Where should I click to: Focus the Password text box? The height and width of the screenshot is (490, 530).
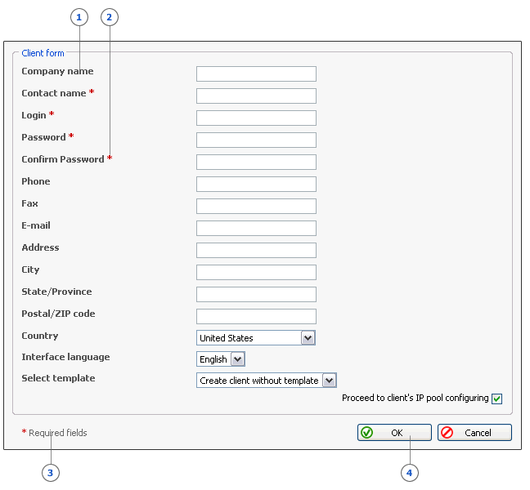[256, 140]
